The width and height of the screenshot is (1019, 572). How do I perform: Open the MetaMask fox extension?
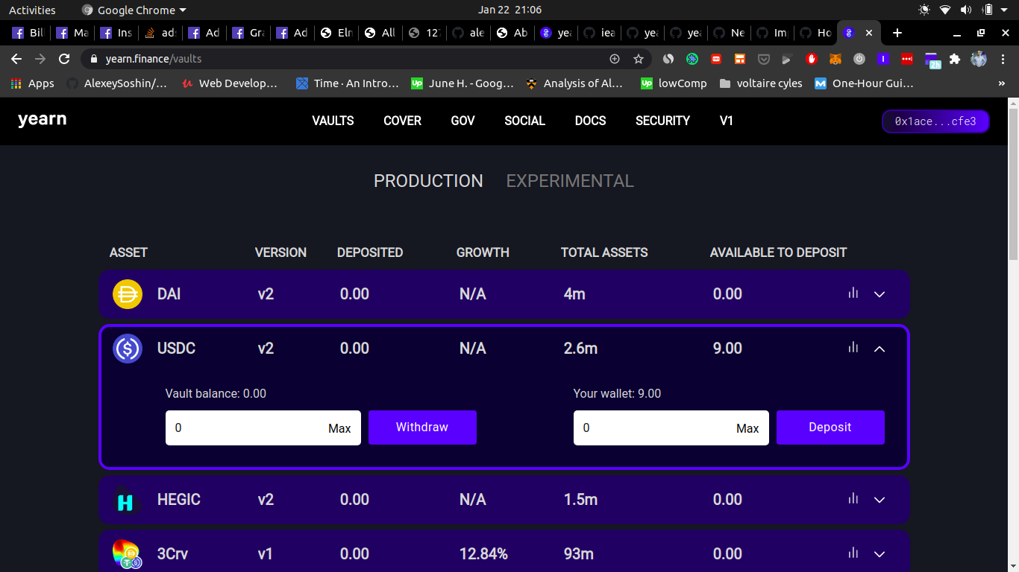[x=835, y=59]
